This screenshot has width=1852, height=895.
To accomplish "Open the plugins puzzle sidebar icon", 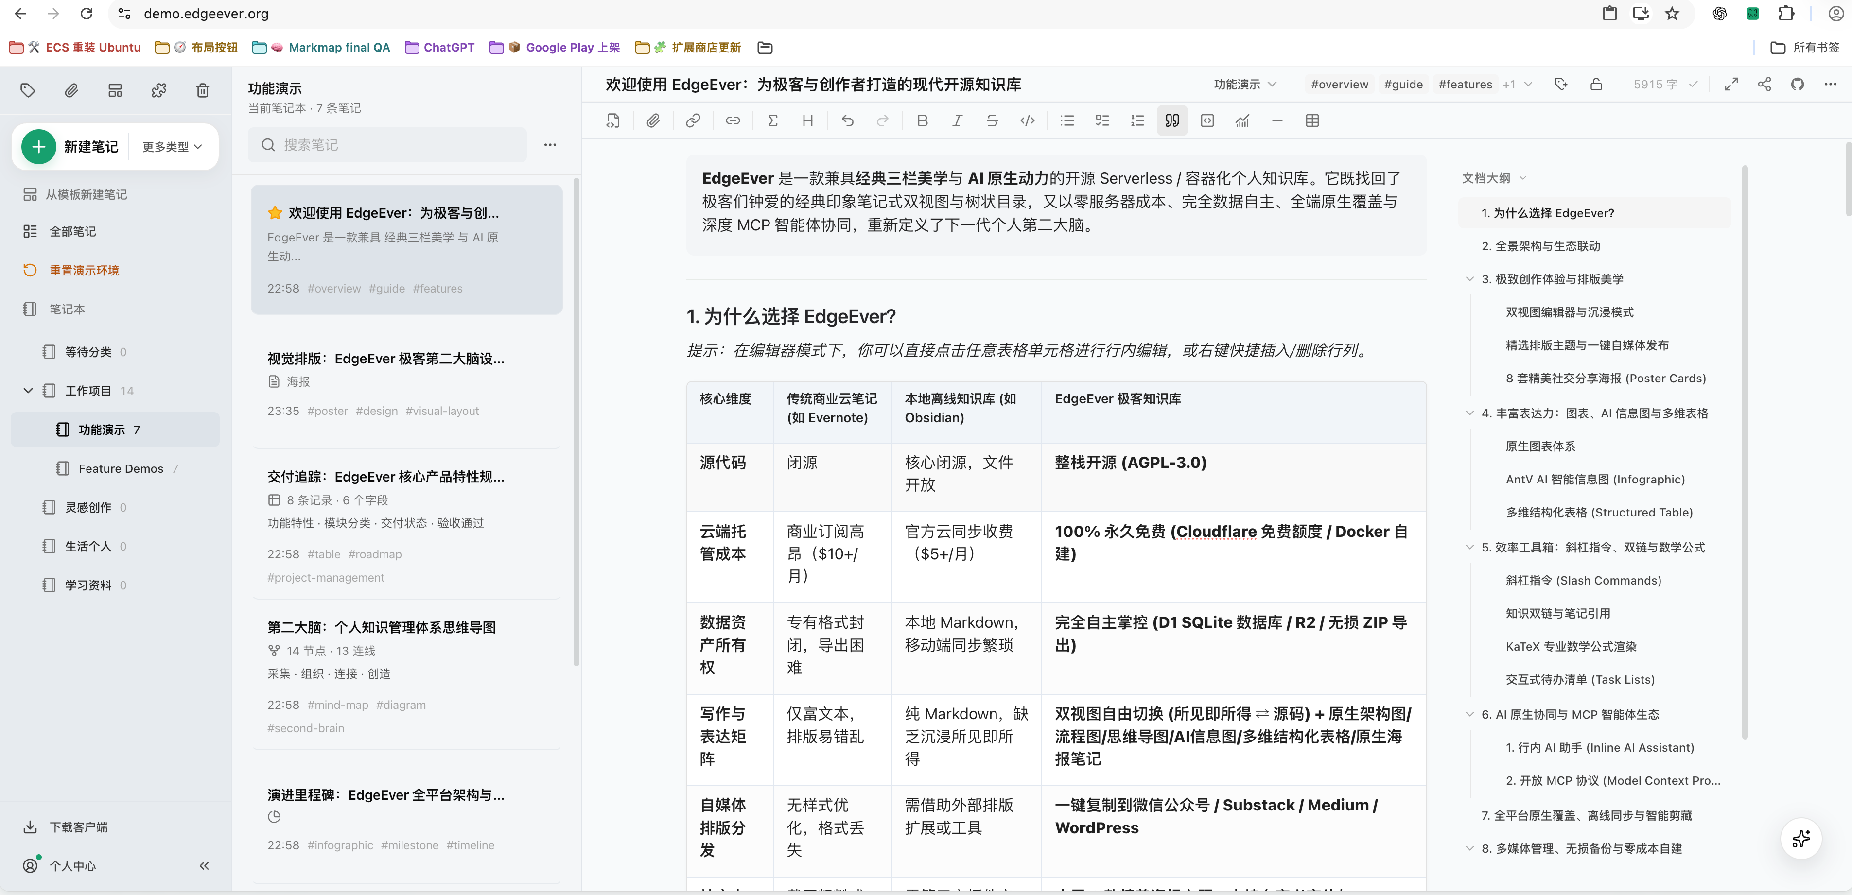I will [x=159, y=90].
